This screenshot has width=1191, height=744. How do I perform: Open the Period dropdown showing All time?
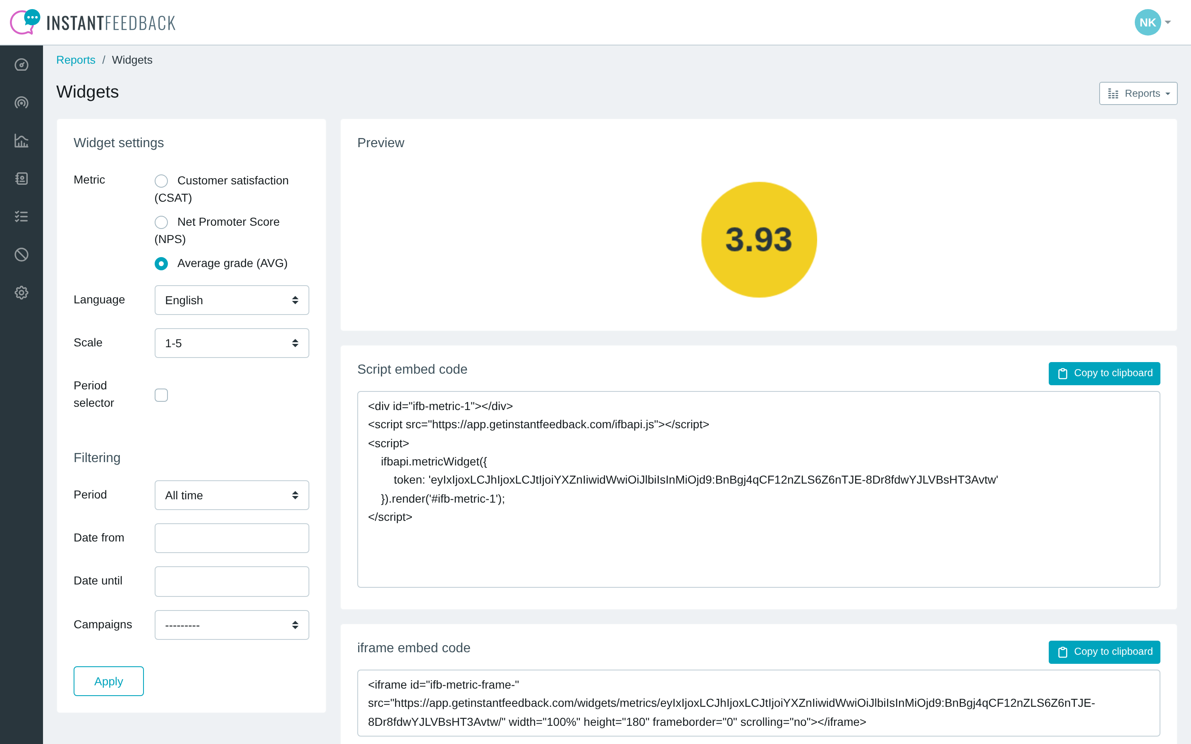point(232,495)
